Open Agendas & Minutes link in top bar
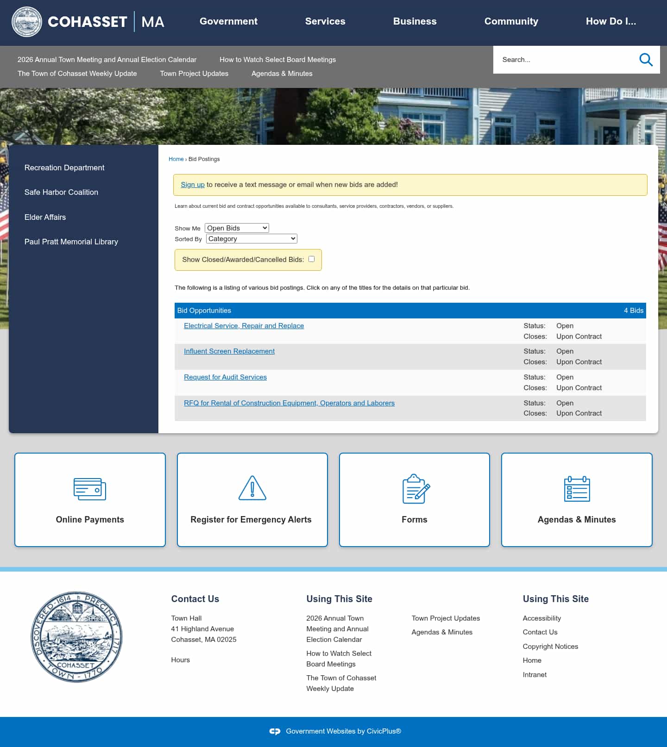This screenshot has width=667, height=747. (282, 74)
